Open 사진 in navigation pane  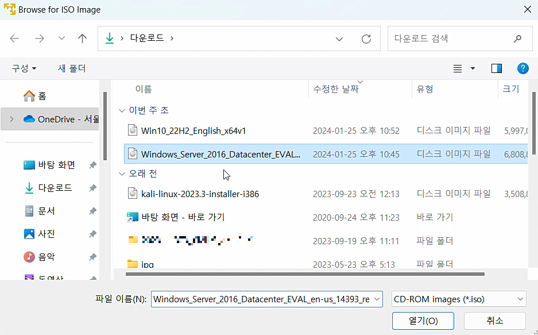pos(40,234)
